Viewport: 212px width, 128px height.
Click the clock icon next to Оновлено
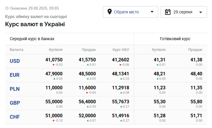(7, 8)
